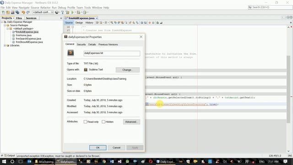Open Word from the taskbar
Image resolution: width=293 pixels, height=165 pixels.
click(x=112, y=161)
